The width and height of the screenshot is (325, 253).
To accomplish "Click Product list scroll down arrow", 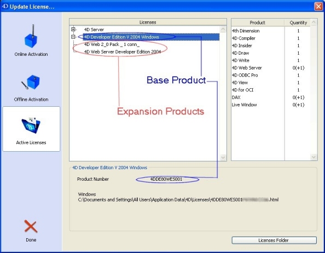I will (x=314, y=157).
